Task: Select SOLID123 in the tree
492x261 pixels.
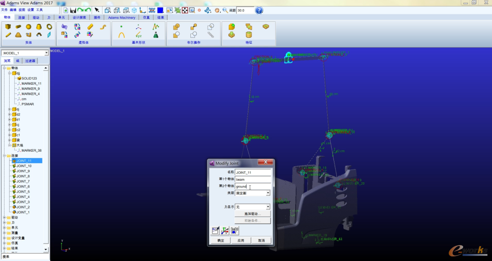Action: [29, 78]
